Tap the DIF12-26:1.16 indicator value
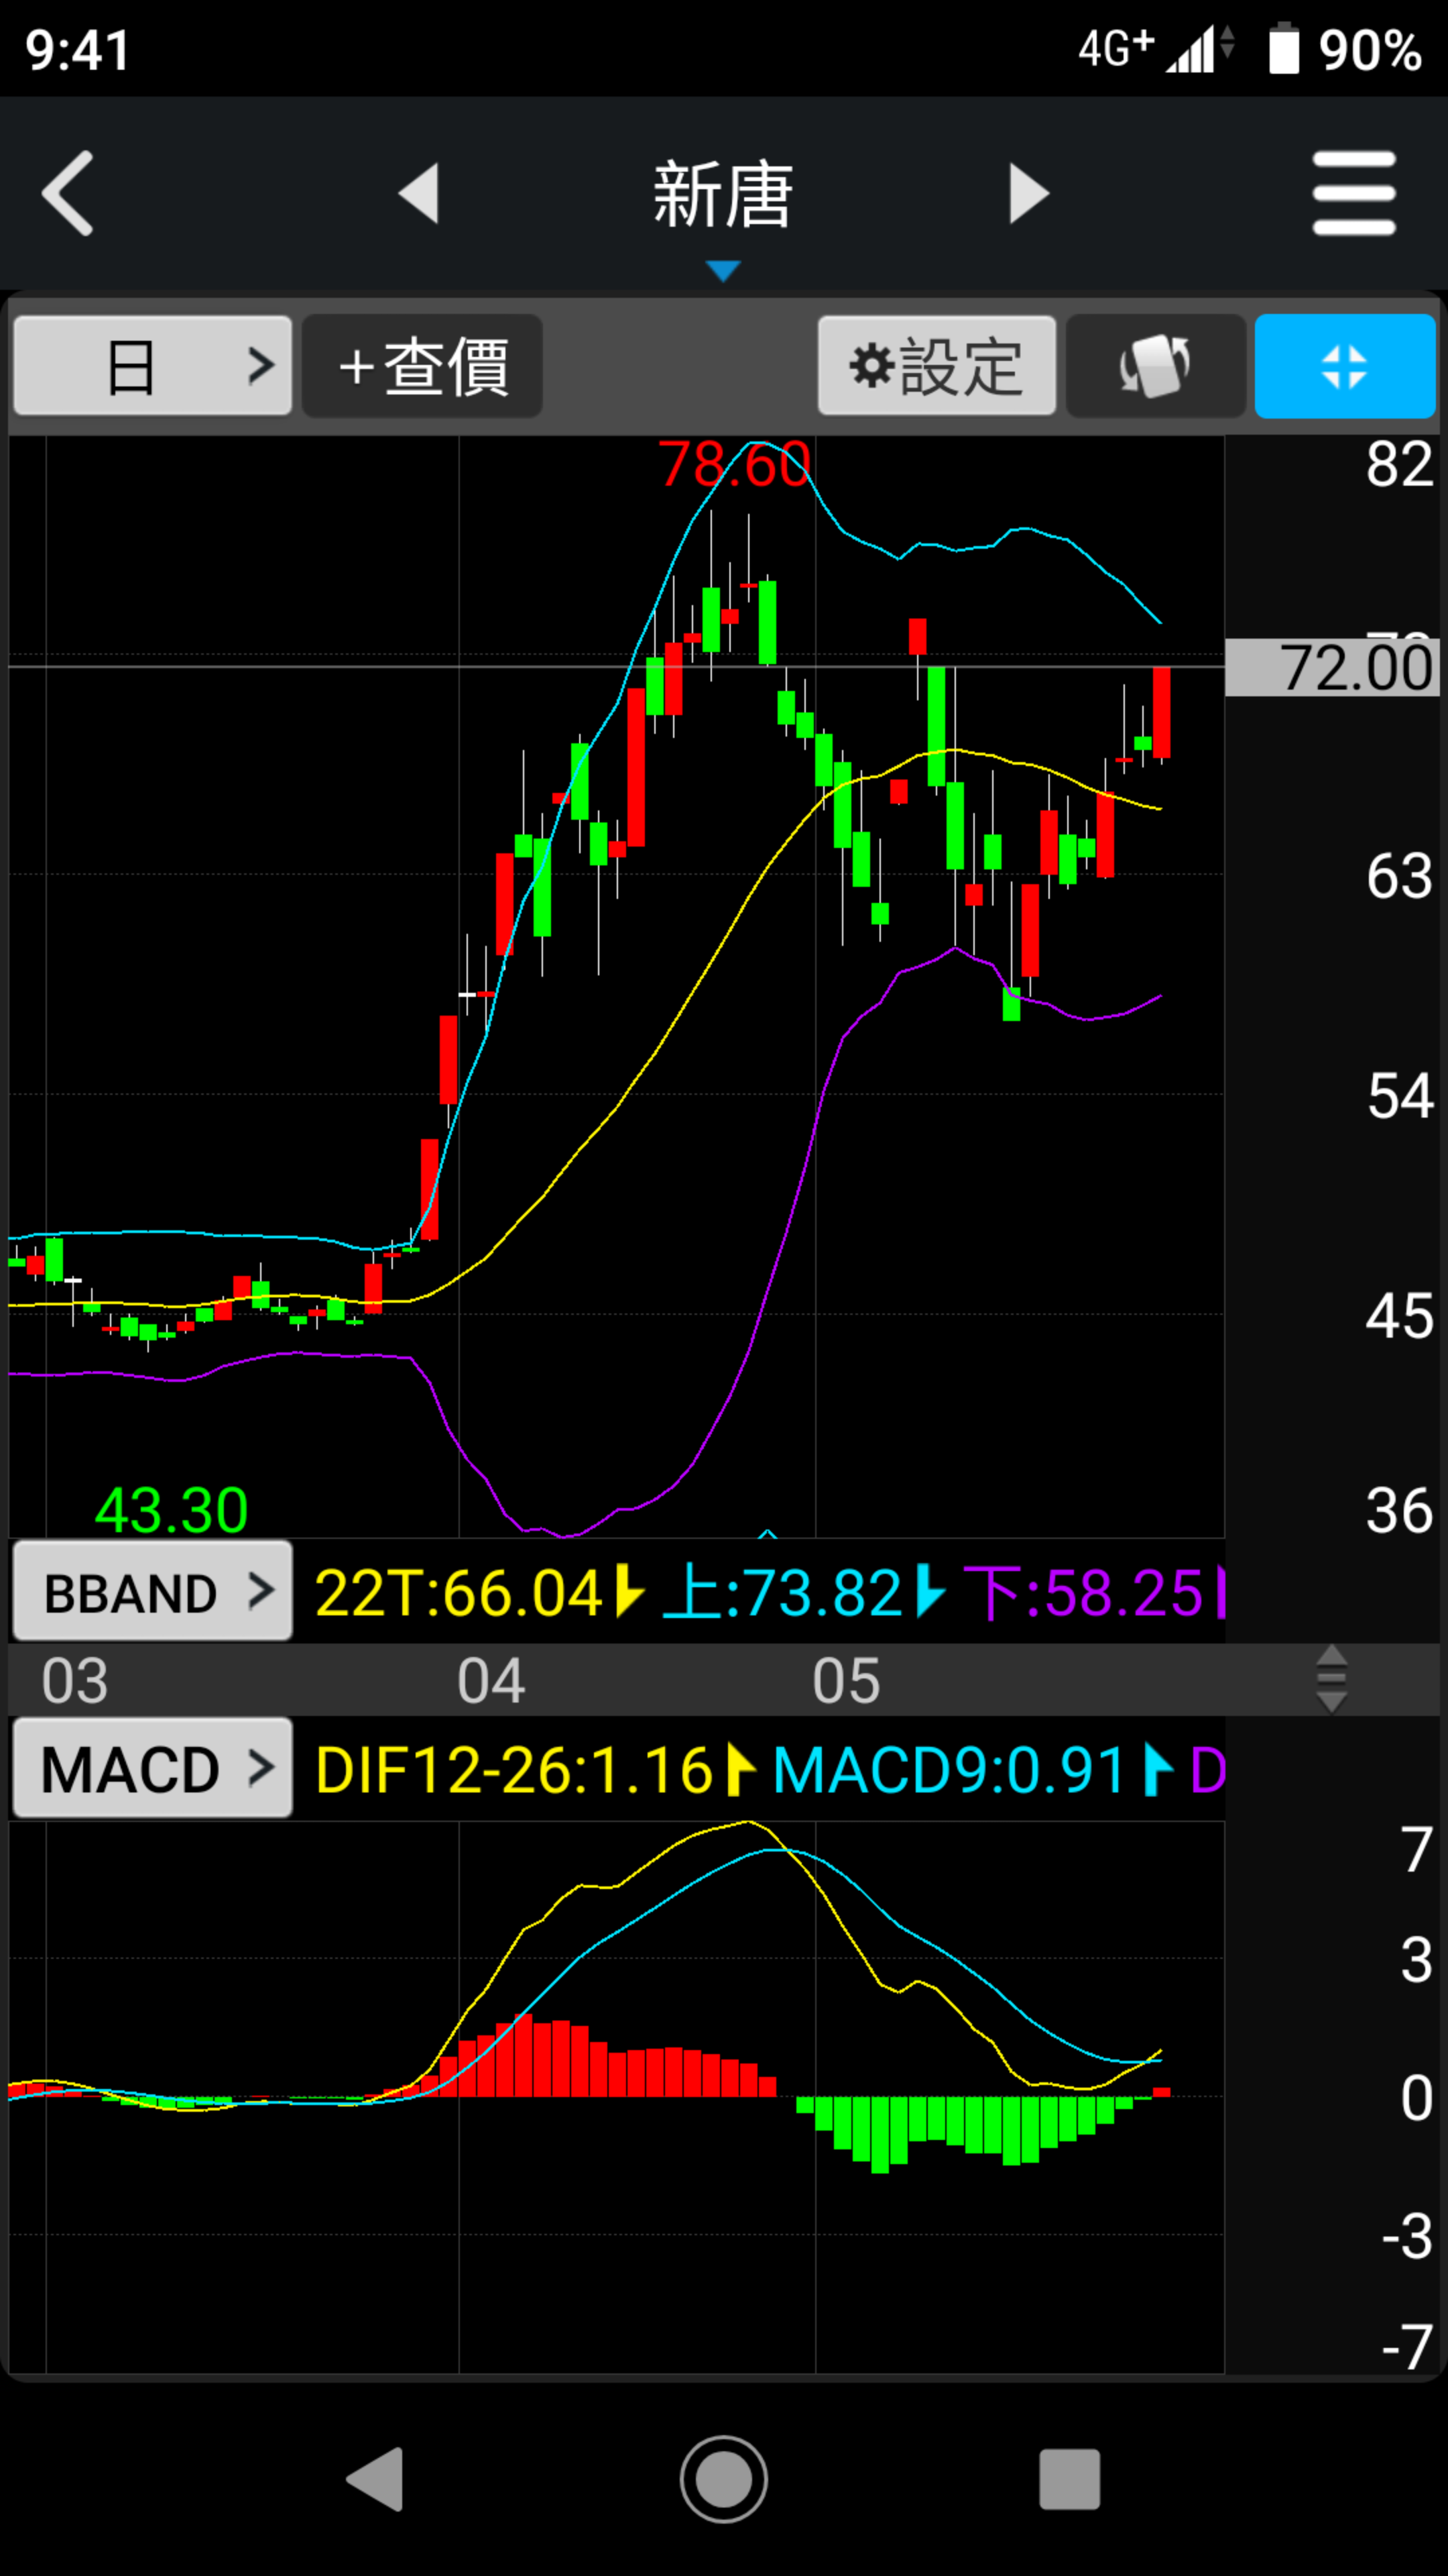Screen dimensions: 1448x2576 click(514, 1770)
